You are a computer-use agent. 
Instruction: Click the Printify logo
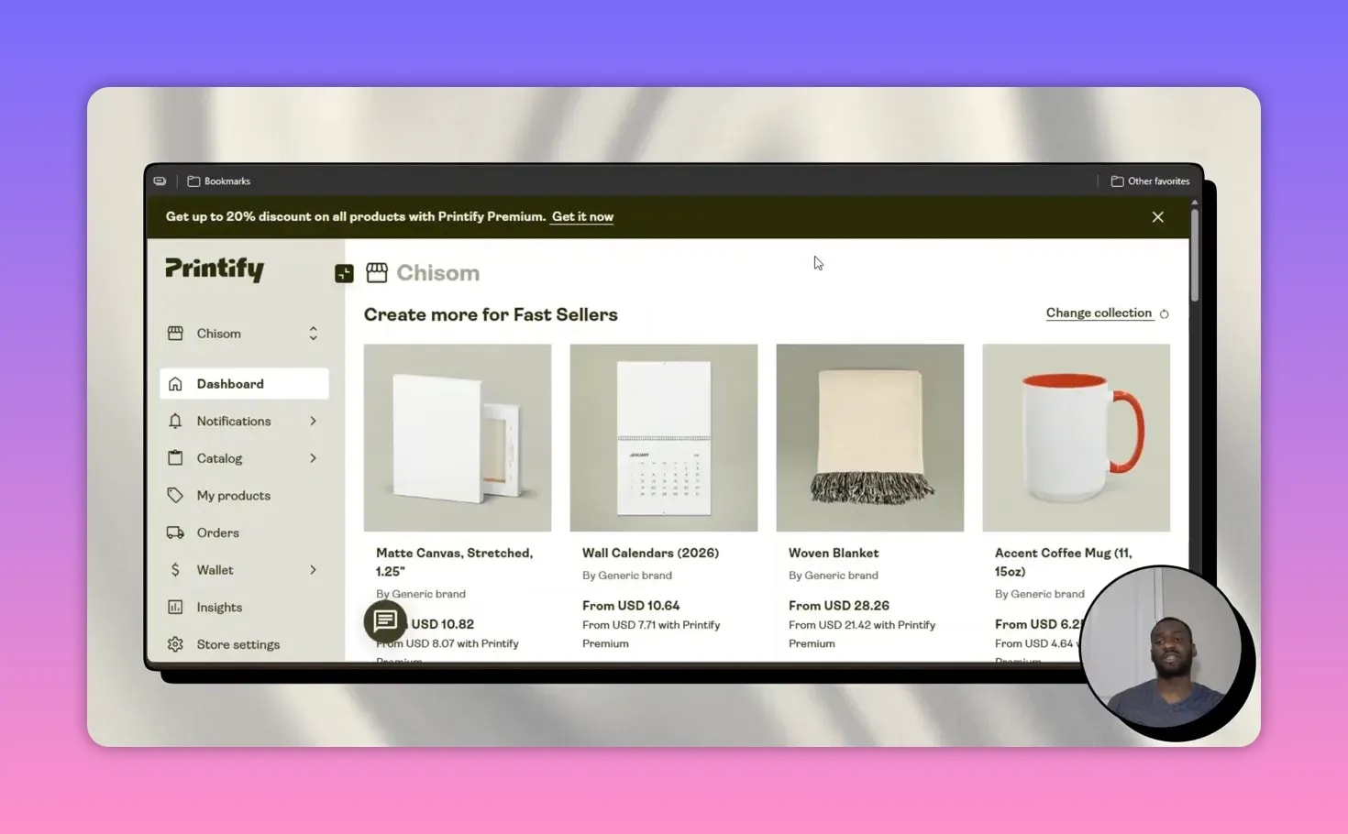pyautogui.click(x=215, y=269)
